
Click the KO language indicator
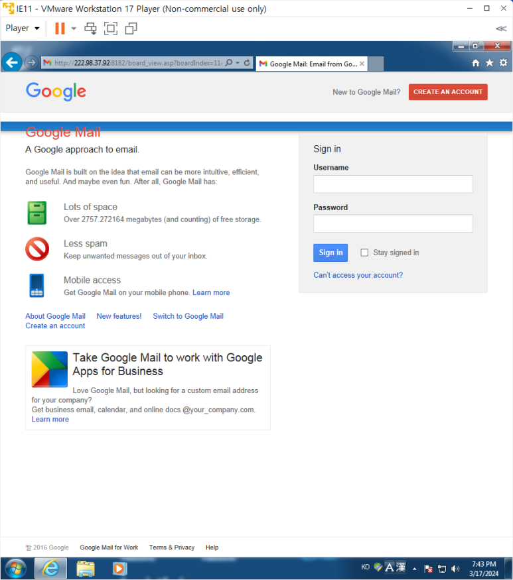point(365,567)
